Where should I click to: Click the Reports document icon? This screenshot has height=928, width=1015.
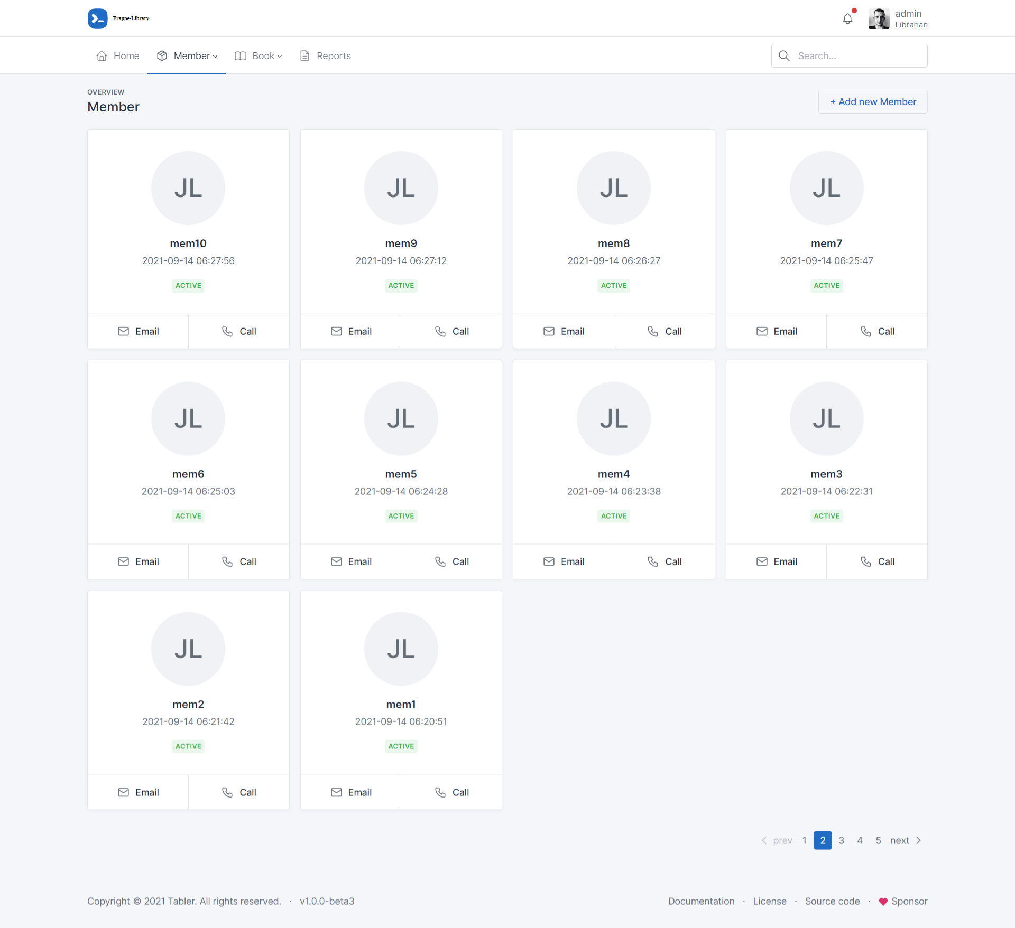point(304,56)
